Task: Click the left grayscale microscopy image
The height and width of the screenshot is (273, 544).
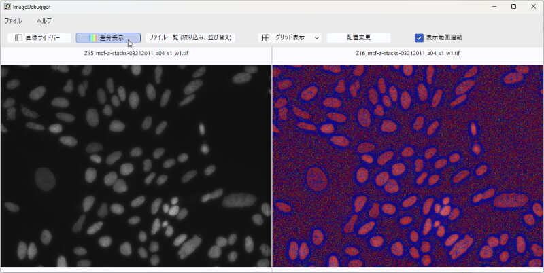Action: (x=136, y=165)
